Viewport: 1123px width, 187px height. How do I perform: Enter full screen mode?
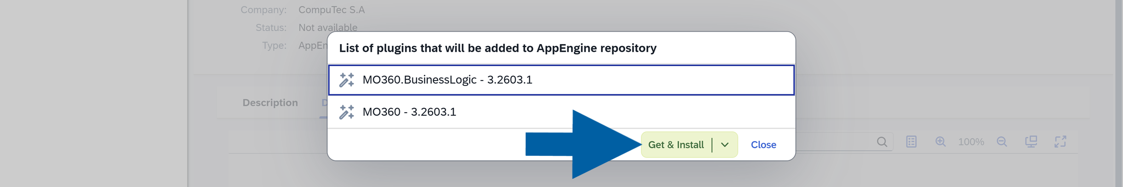point(1060,142)
